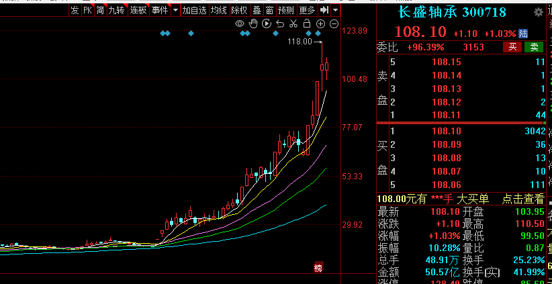552x284 pixels.
Task: Click the 简 toolbar button
Action: coord(100,10)
